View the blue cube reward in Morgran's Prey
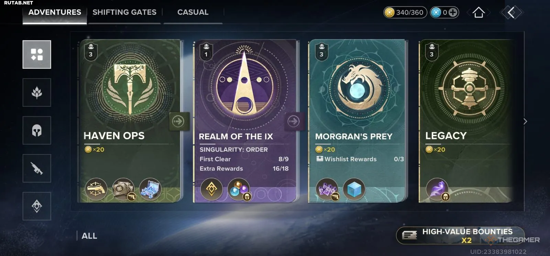The height and width of the screenshot is (256, 550). click(354, 189)
